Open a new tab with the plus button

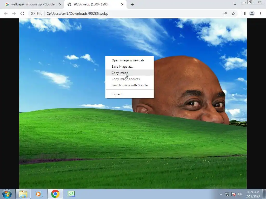(x=132, y=4)
